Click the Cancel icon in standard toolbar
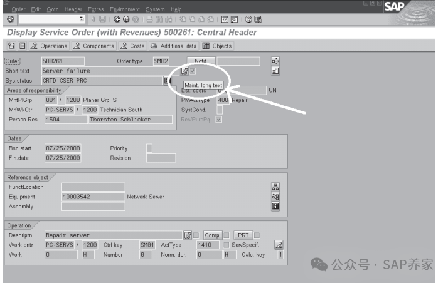 pyautogui.click(x=136, y=19)
